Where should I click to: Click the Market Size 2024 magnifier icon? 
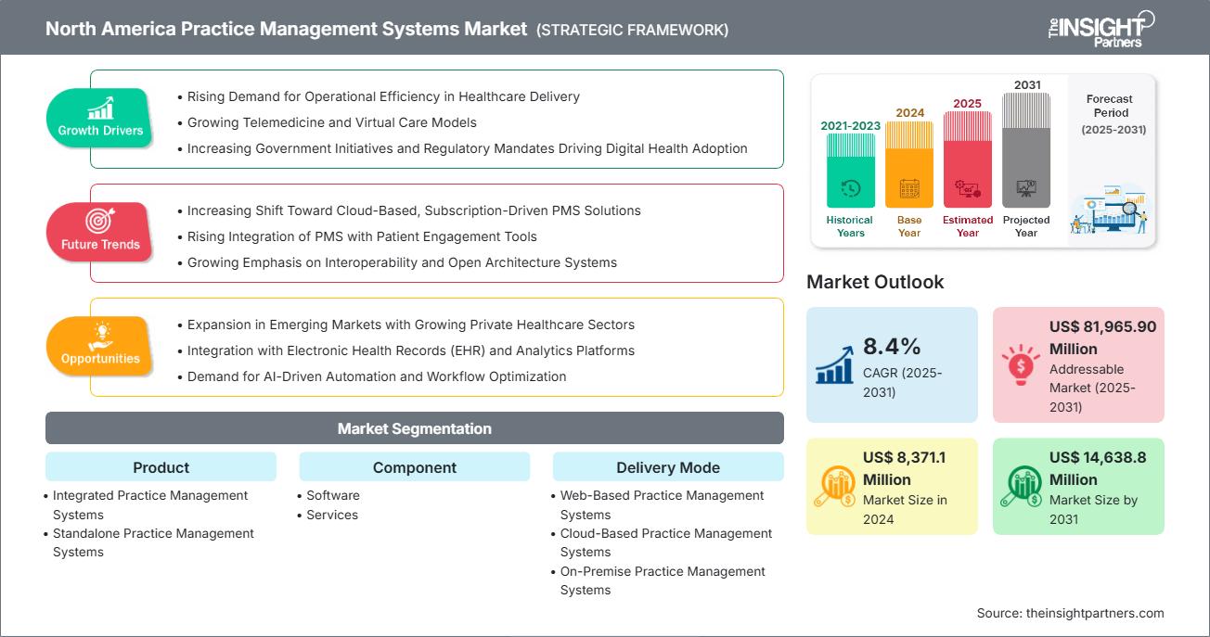click(833, 487)
